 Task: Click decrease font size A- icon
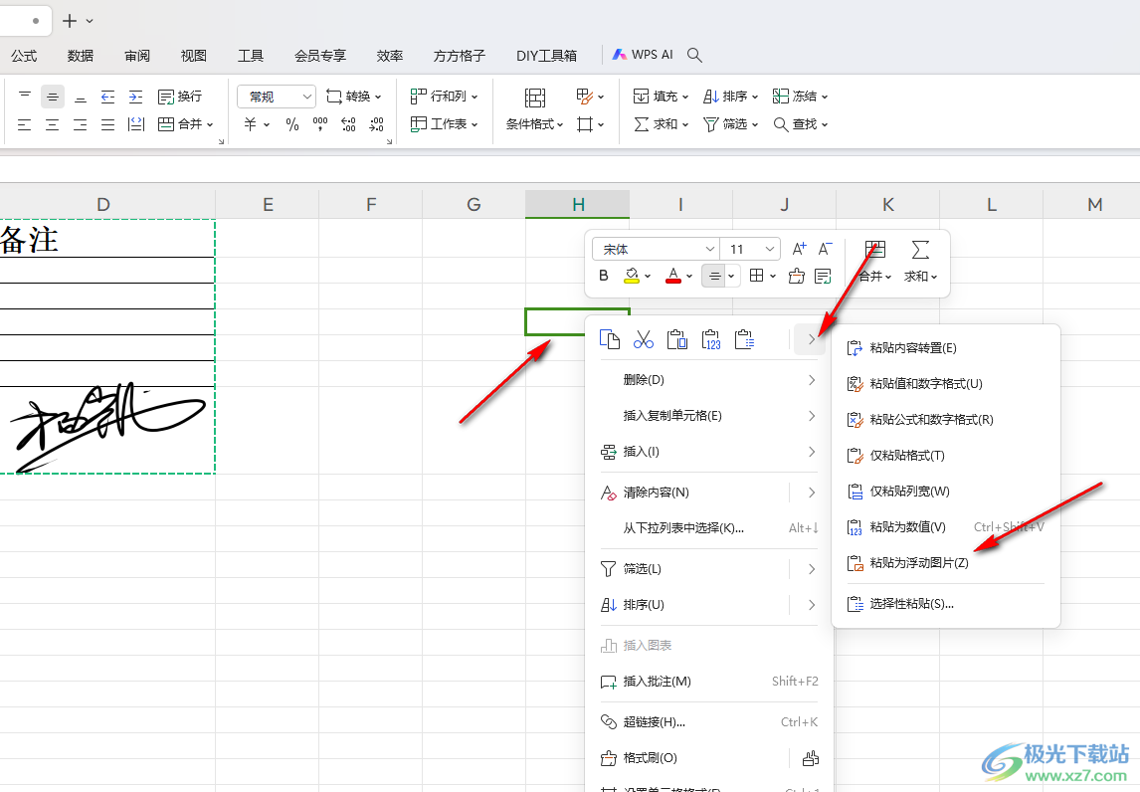826,249
